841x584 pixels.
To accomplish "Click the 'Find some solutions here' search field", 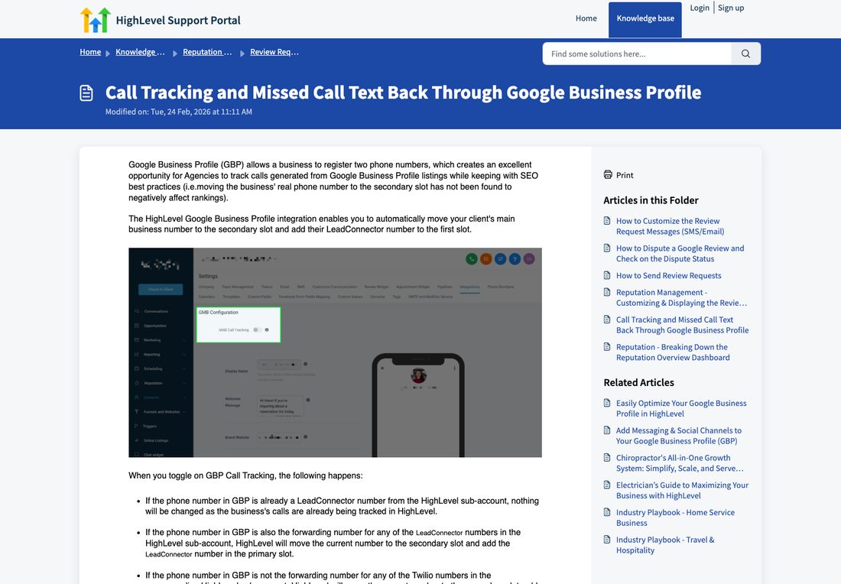I will tap(637, 54).
